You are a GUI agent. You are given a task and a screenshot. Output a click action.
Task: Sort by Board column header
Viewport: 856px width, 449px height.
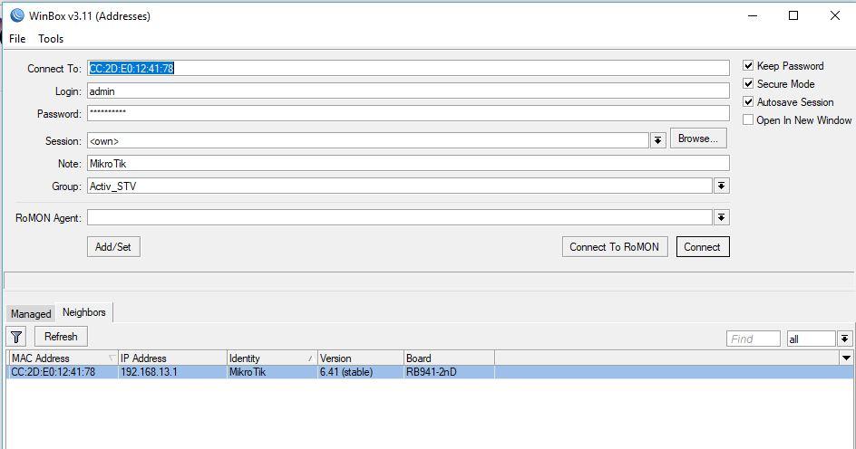pos(449,358)
